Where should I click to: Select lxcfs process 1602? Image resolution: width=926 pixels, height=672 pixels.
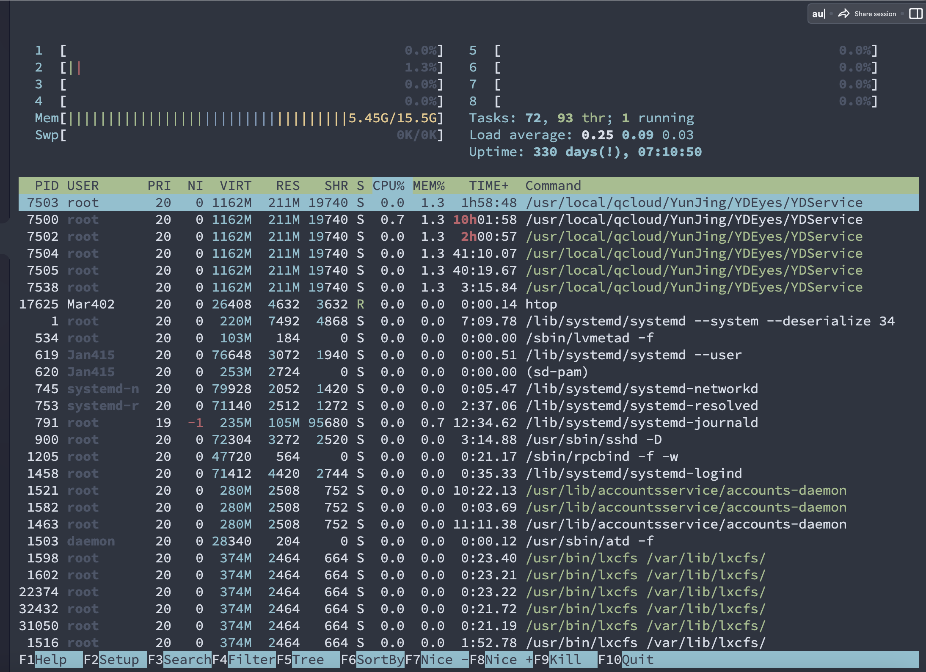click(469, 575)
